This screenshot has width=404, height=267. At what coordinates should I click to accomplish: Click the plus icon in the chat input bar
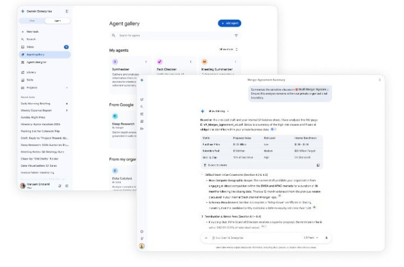coord(206,238)
